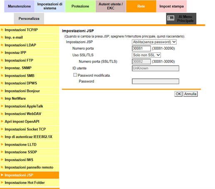Click arrow icon beside Impostazione SSDP

[x=2, y=152]
